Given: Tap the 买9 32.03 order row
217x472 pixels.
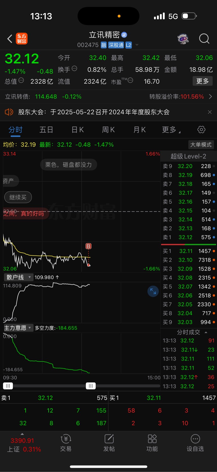Looking at the screenshot, I should point(189,322).
